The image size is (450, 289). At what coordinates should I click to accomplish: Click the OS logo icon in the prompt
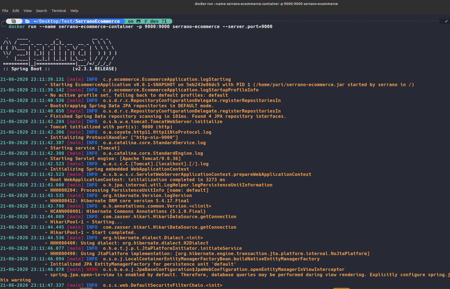click(x=13, y=21)
